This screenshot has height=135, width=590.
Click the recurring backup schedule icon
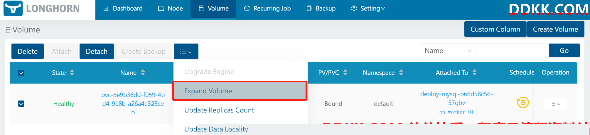[x=523, y=102]
